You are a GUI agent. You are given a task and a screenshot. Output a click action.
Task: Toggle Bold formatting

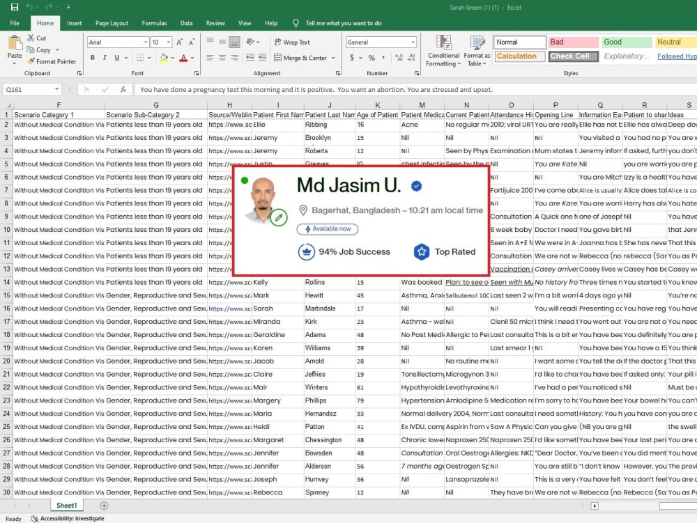[x=93, y=57]
